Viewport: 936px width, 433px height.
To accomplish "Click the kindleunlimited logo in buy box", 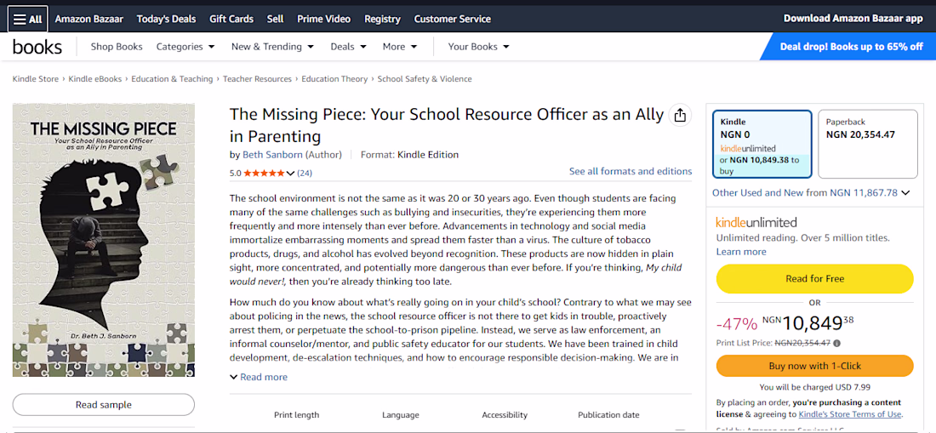I will [756, 223].
